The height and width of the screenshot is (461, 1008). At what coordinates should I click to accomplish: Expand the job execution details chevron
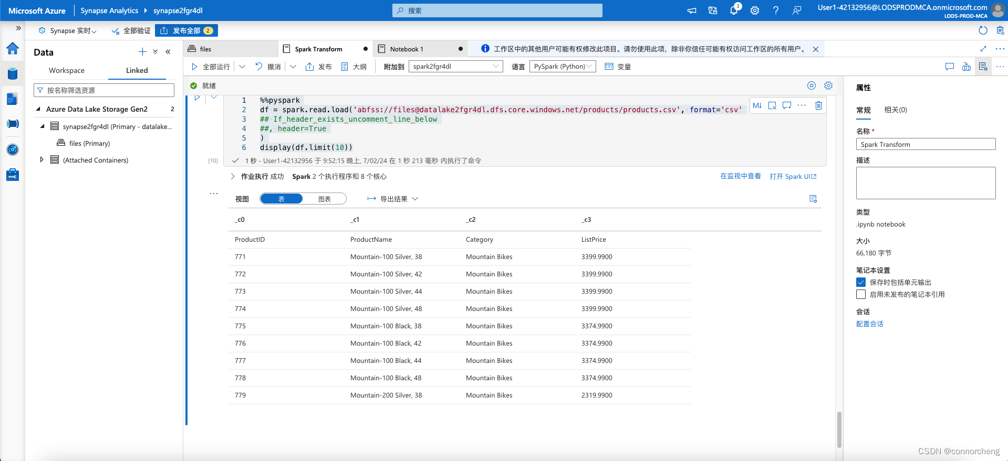(x=233, y=176)
